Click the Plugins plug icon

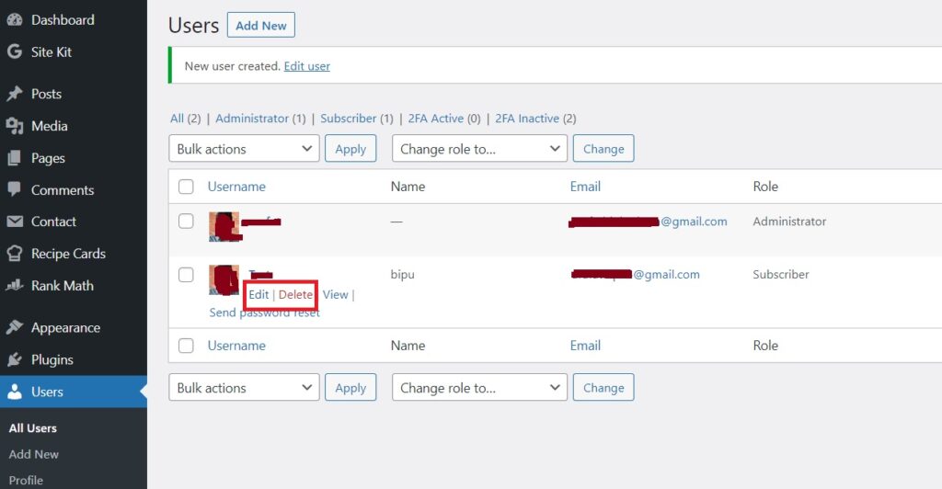point(15,359)
